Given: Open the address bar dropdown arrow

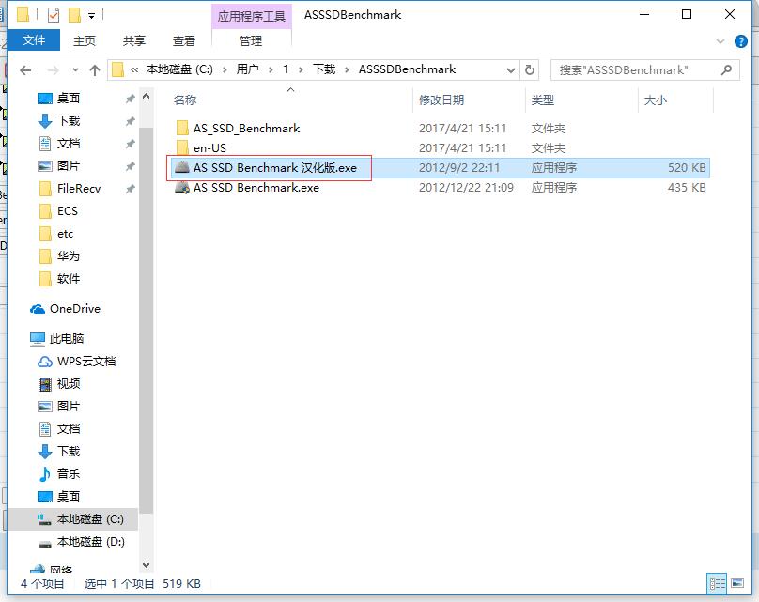Looking at the screenshot, I should [509, 69].
